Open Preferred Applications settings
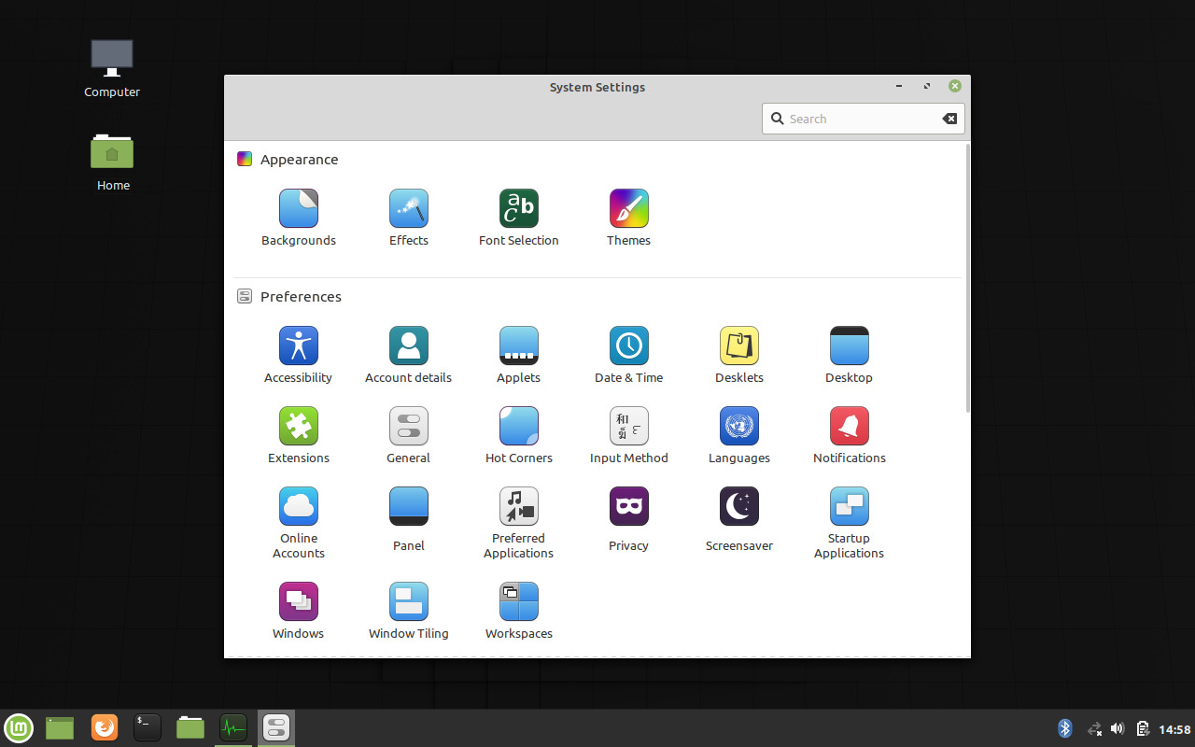 [x=519, y=523]
